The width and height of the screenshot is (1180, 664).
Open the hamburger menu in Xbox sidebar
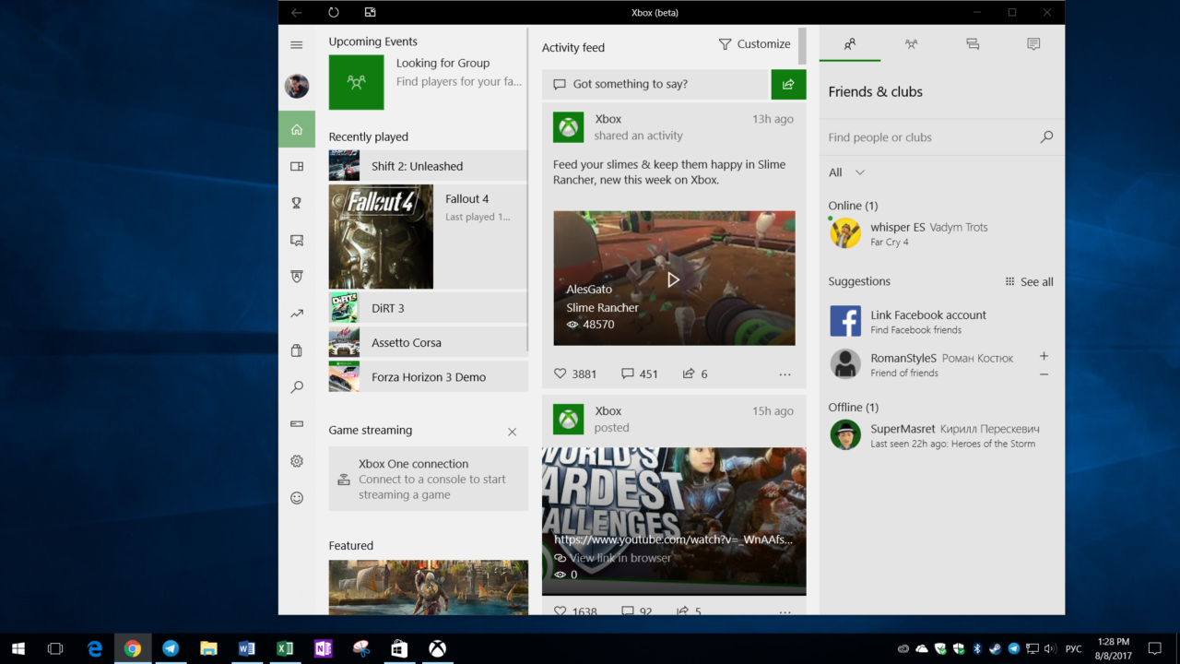click(x=297, y=45)
